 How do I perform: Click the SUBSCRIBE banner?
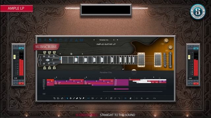[46, 47]
